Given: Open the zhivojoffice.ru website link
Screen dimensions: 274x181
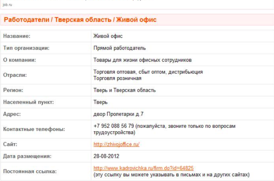Looking at the screenshot, I should (116, 144).
